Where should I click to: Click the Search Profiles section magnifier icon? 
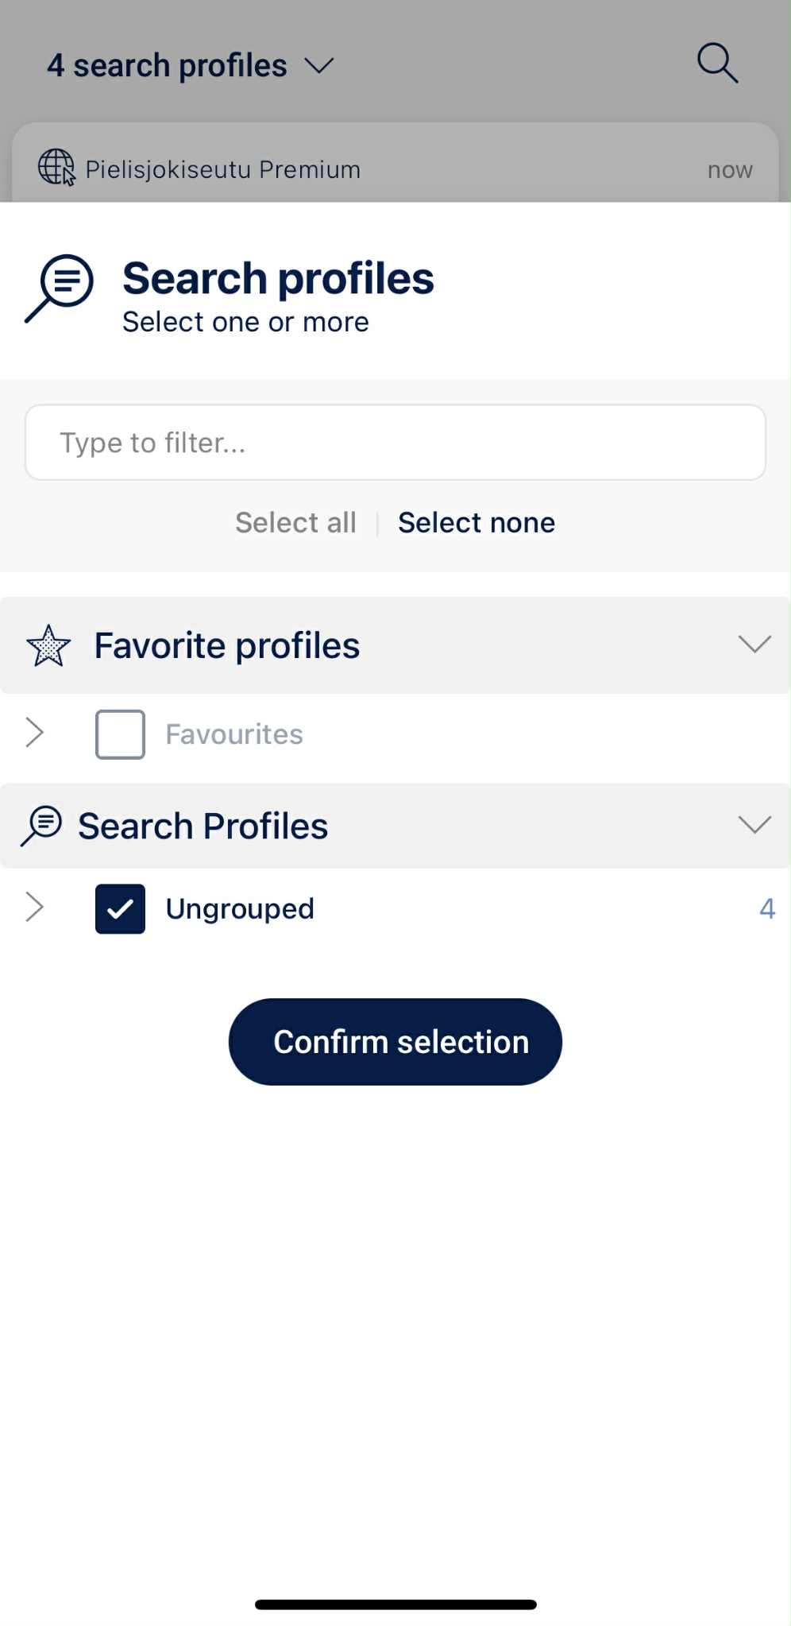[x=41, y=826]
